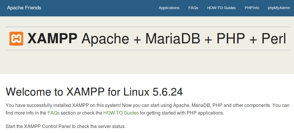Follow the green HOW-TO Guides paragraph link
294x133 pixels.
(121, 113)
